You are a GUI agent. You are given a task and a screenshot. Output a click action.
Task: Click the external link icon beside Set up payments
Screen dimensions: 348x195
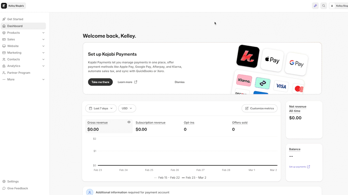click(308, 167)
